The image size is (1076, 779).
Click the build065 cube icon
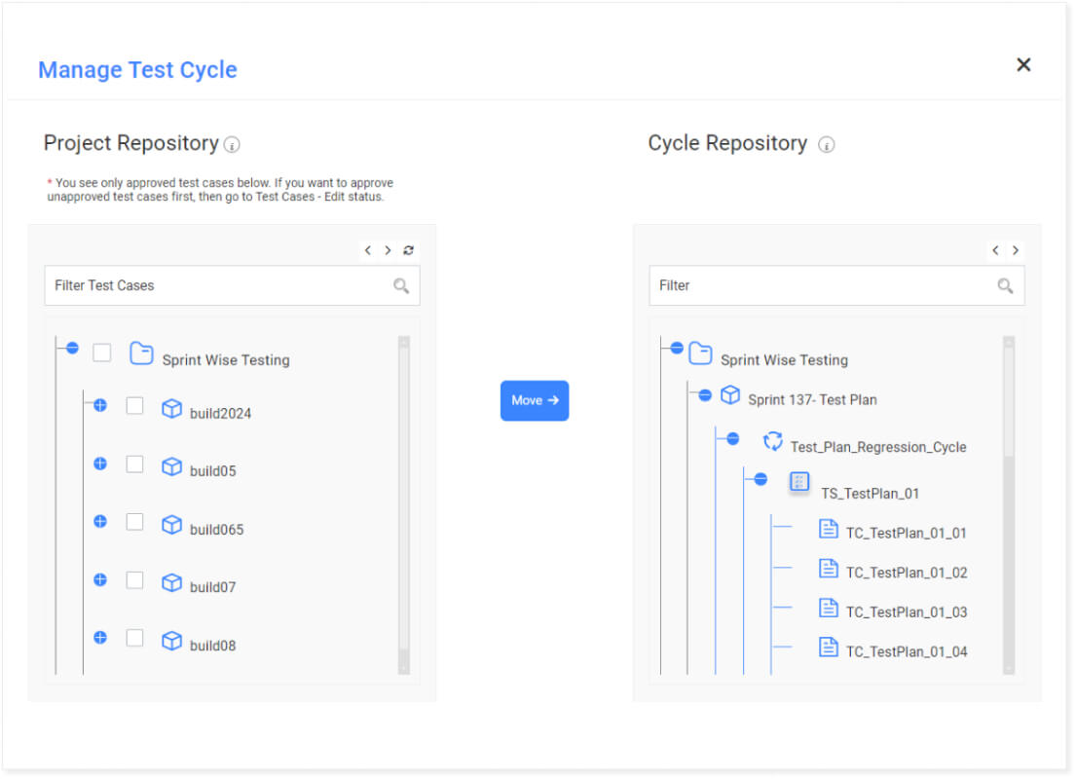tap(171, 525)
